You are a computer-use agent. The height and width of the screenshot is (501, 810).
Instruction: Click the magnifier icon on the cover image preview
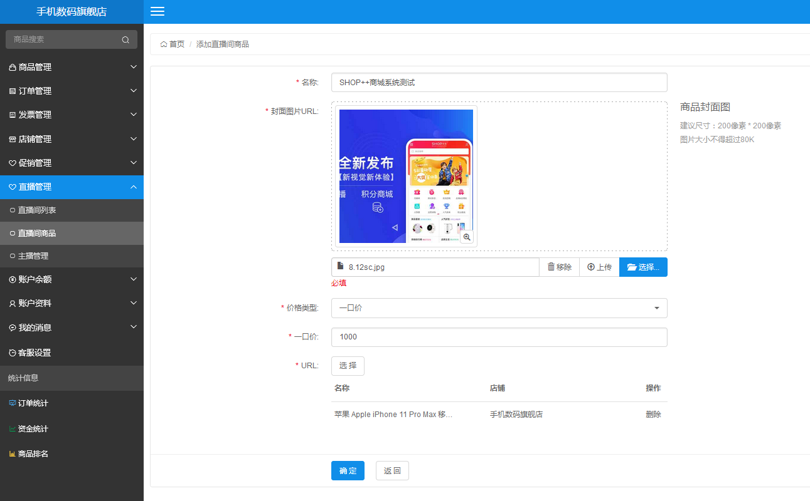point(467,237)
